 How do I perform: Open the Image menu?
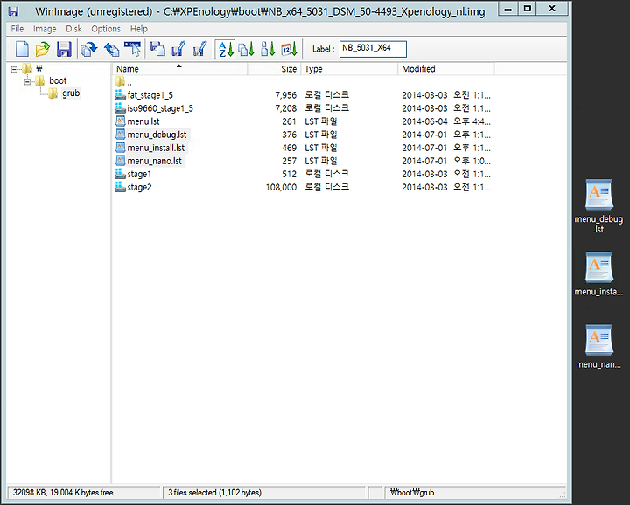(45, 29)
